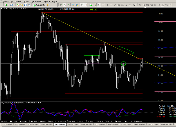176x127 pixels.
Task: Switch to the EURCAD,Daily chart tab
Action: (x=46, y=124)
